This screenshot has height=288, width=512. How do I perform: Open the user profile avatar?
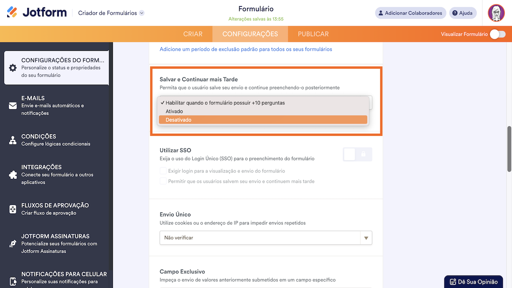point(496,13)
